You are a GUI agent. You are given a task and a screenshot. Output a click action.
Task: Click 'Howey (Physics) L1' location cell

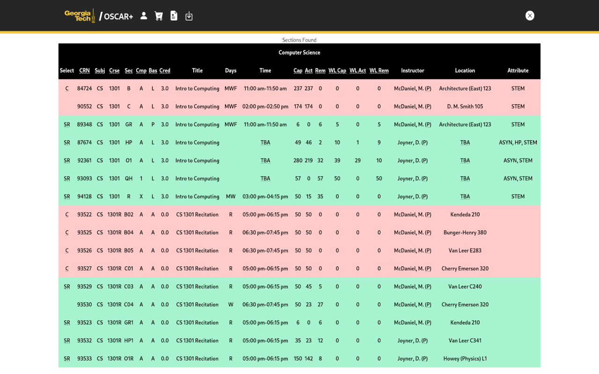pyautogui.click(x=465, y=359)
